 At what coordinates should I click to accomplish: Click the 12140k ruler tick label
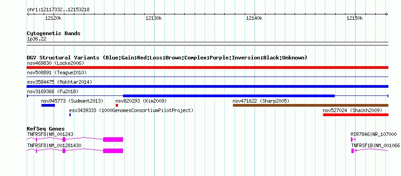(254, 18)
